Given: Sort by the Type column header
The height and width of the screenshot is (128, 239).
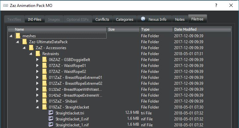Looking at the screenshot, I should coord(157,29).
